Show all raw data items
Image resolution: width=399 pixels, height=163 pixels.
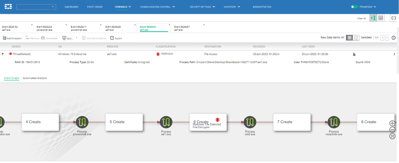(349, 38)
